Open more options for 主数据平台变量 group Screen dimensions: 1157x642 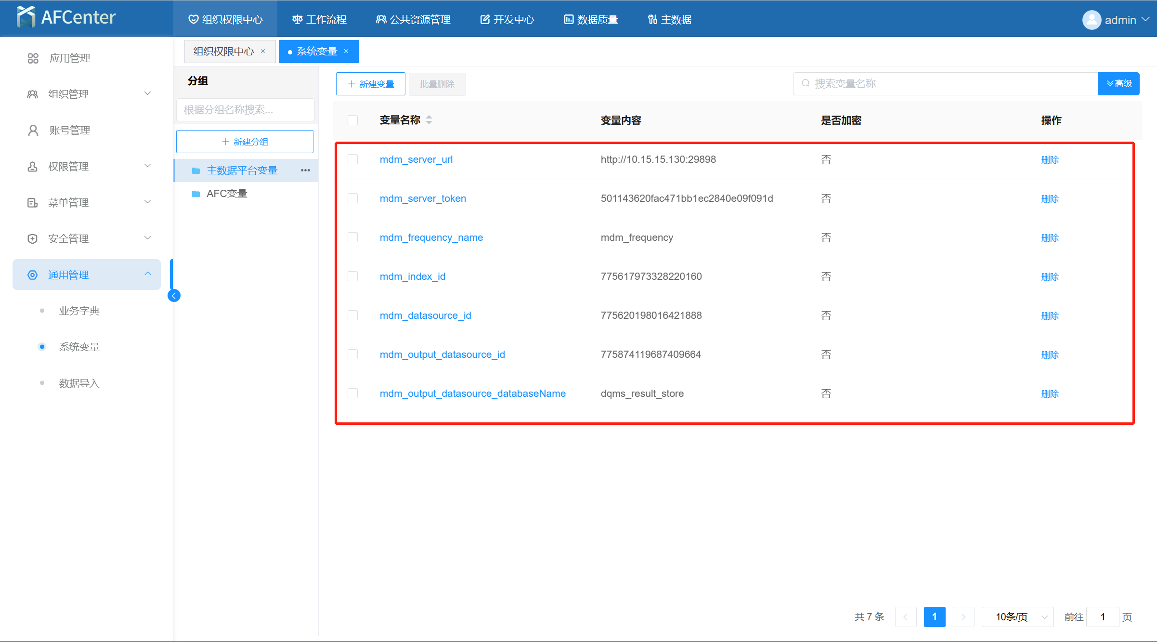(305, 170)
